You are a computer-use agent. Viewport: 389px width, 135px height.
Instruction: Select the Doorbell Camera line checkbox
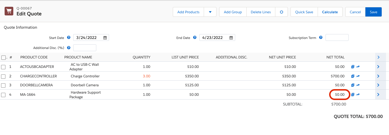pyautogui.click(x=3, y=85)
